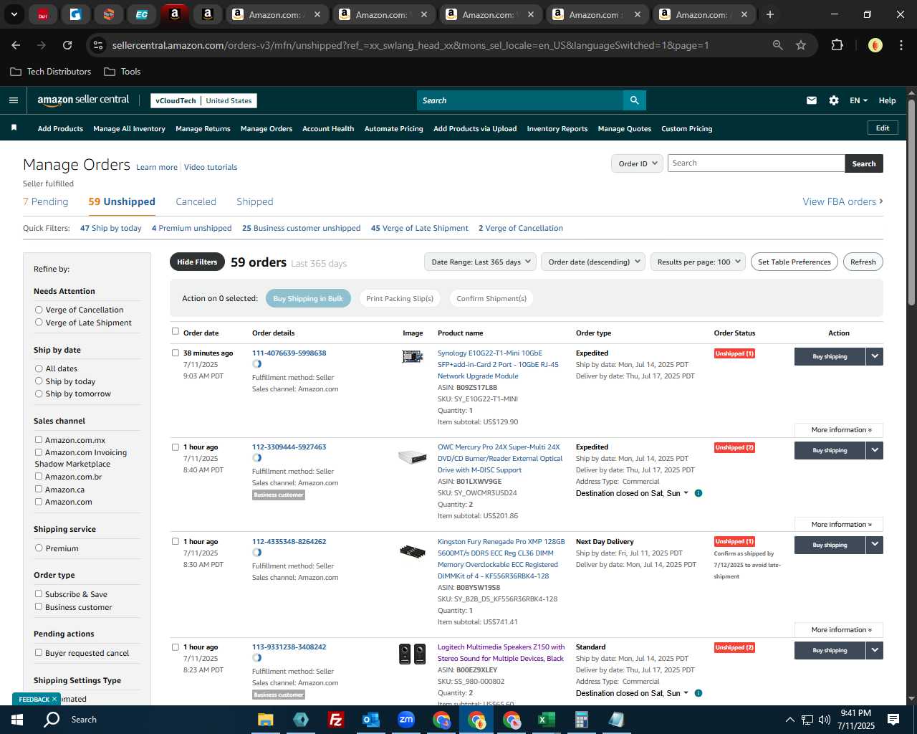Open the Account Health menu item
The height and width of the screenshot is (734, 917).
click(328, 128)
